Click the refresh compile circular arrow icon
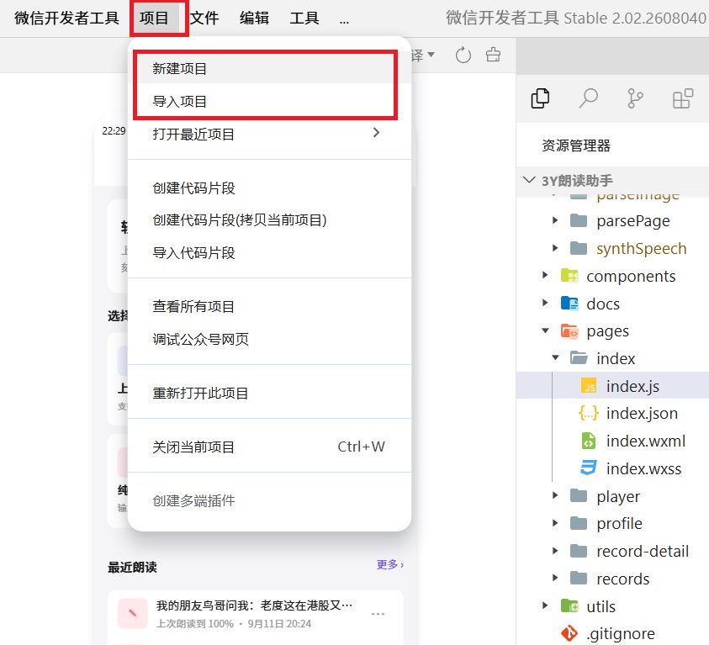This screenshot has width=709, height=645. click(463, 56)
